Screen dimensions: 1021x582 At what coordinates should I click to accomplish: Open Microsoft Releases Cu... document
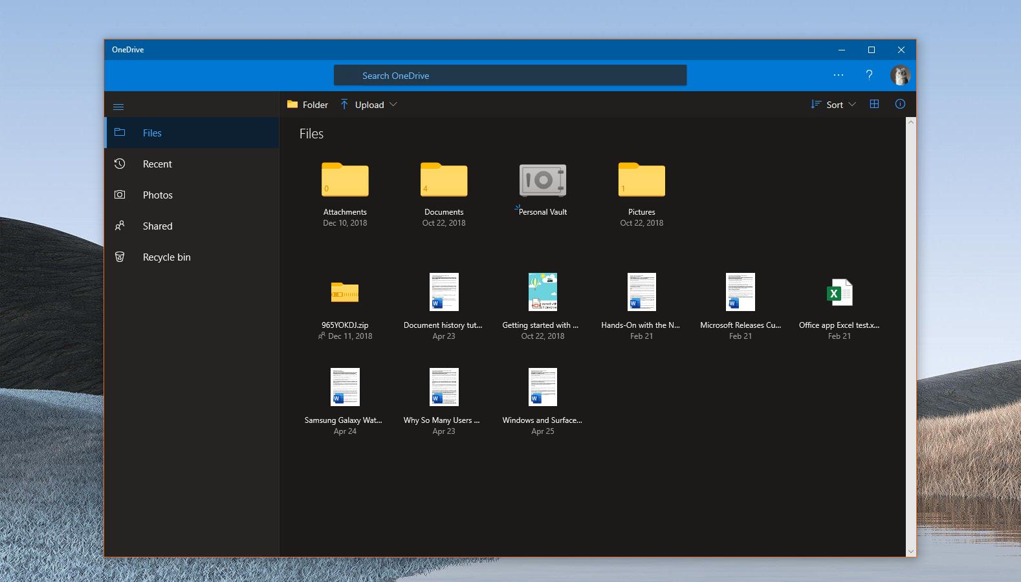click(x=740, y=292)
